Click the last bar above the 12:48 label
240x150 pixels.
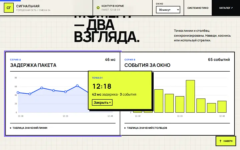(x=222, y=107)
